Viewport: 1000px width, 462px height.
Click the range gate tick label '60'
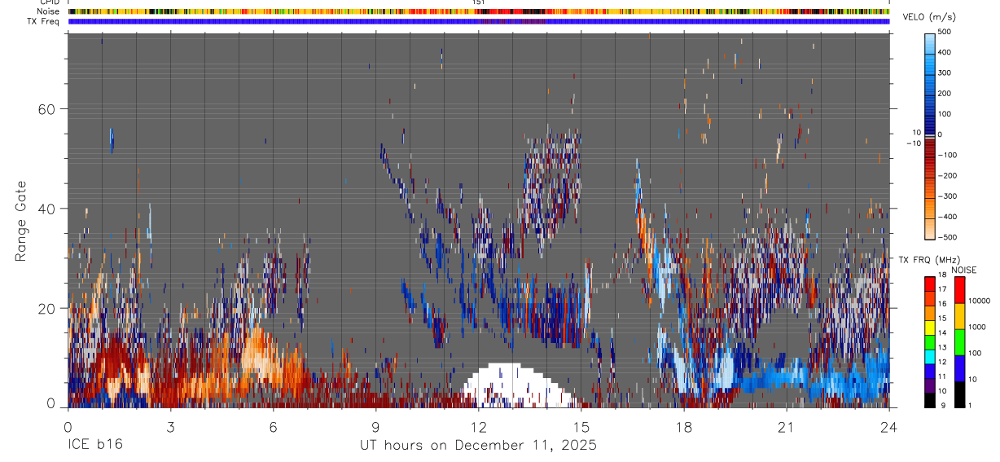tap(46, 108)
